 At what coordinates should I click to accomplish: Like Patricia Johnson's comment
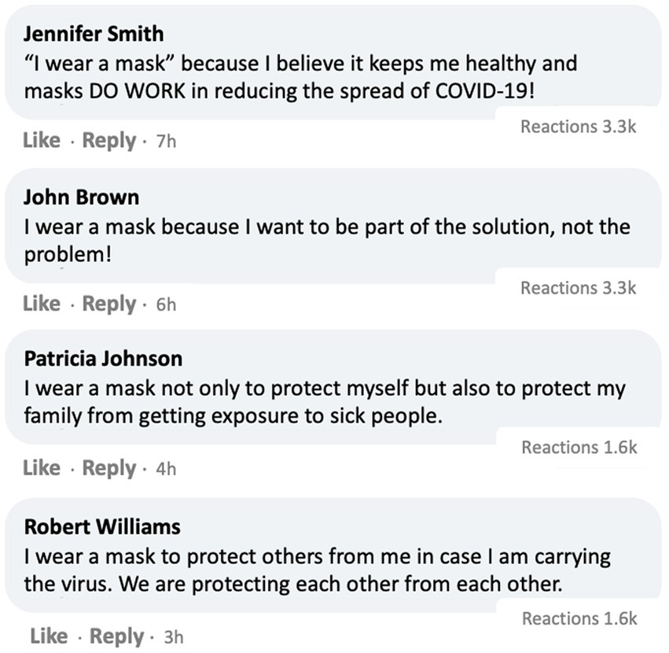click(x=41, y=468)
